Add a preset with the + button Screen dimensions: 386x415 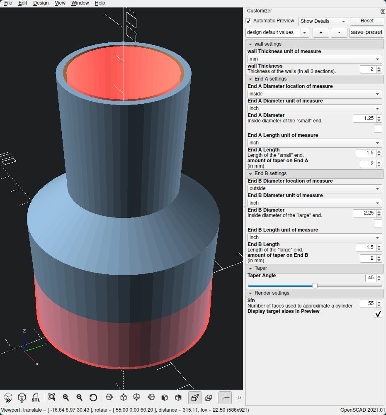[x=321, y=32]
